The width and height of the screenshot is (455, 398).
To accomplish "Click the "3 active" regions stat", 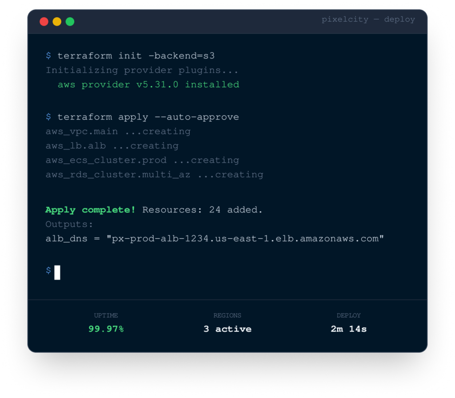I will click(x=227, y=329).
